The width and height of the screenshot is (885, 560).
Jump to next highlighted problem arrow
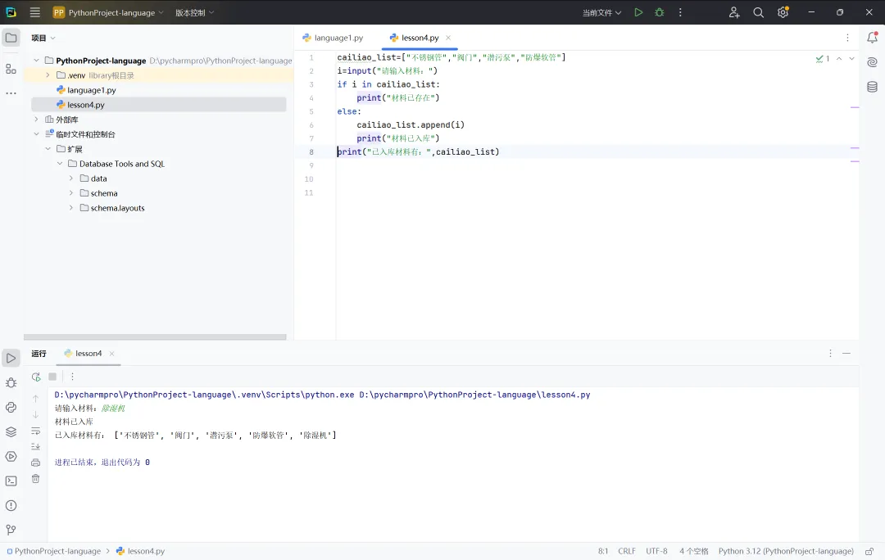851,59
